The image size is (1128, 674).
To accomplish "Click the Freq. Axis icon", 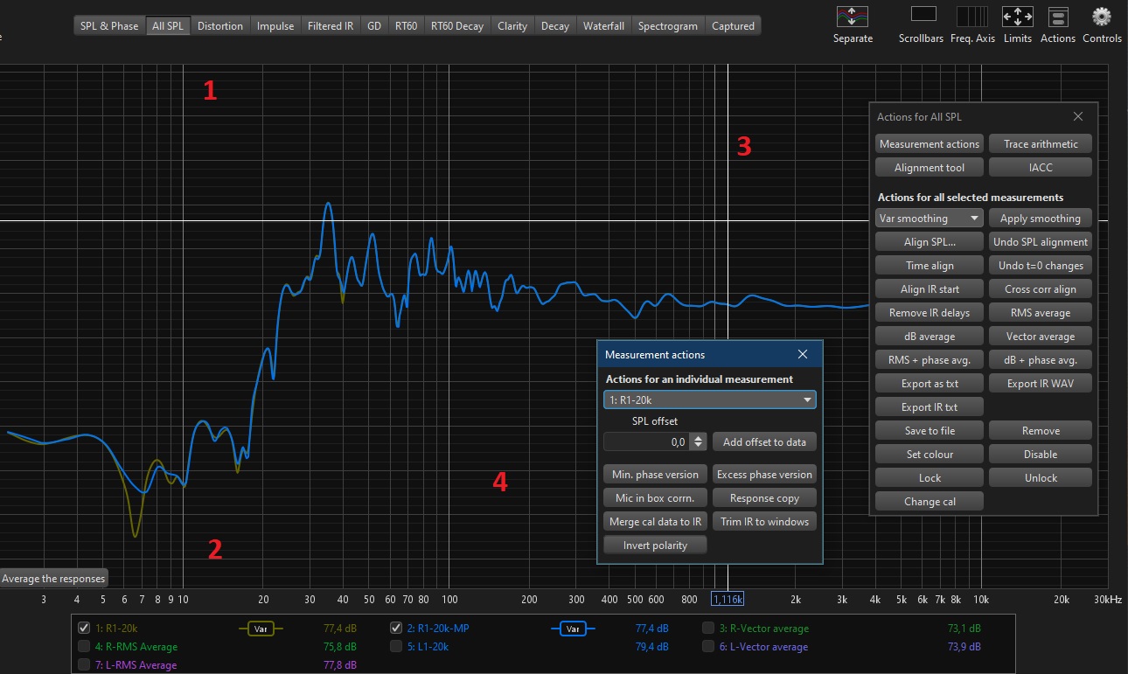I will coord(972,17).
